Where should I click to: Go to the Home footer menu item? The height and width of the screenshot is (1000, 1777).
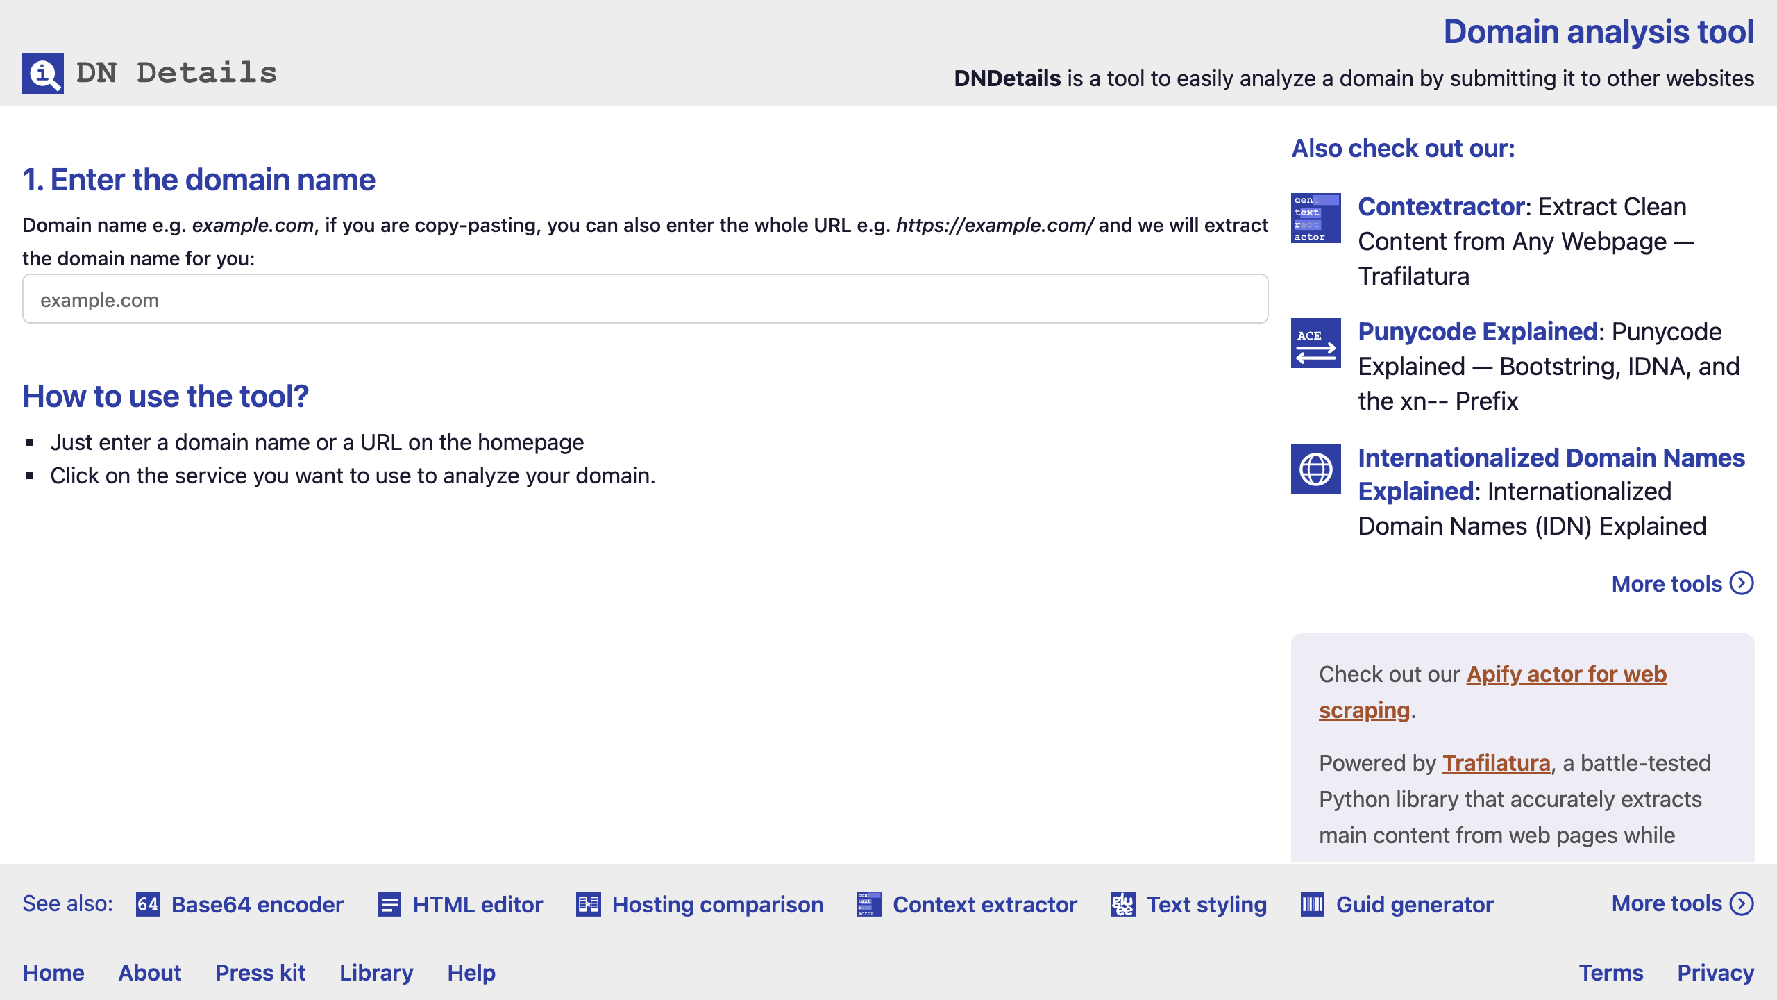[x=53, y=972]
